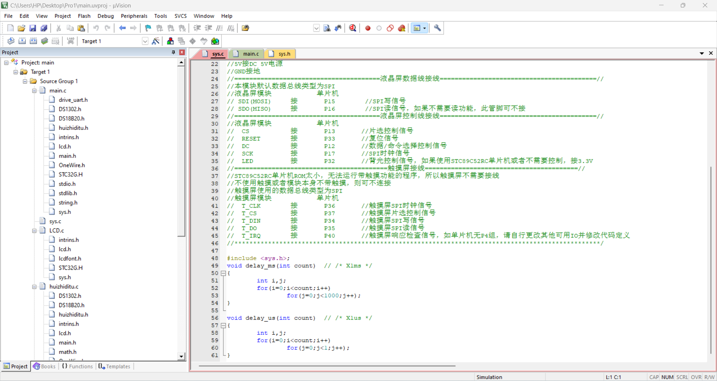Open the editor tab list dropdown arrow

[702, 53]
